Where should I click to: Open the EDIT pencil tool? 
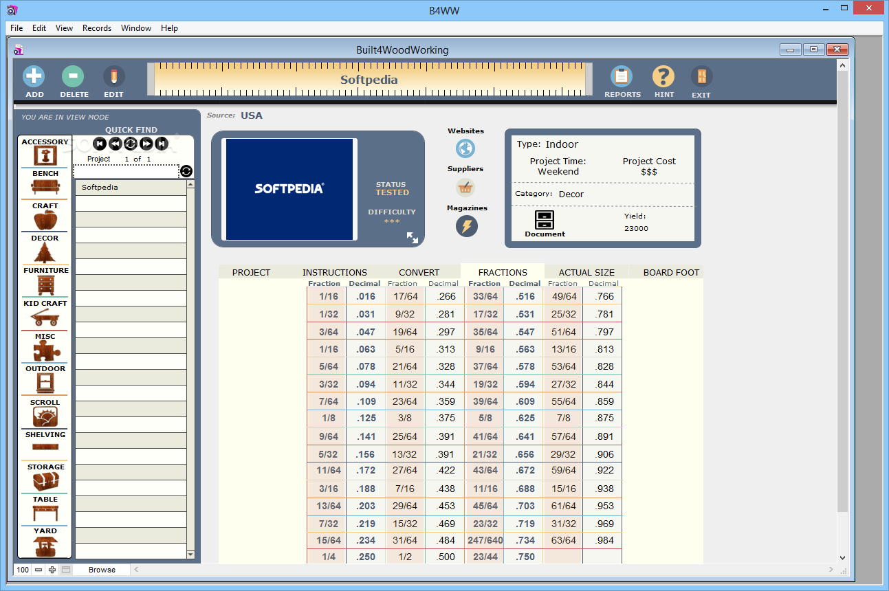(113, 76)
